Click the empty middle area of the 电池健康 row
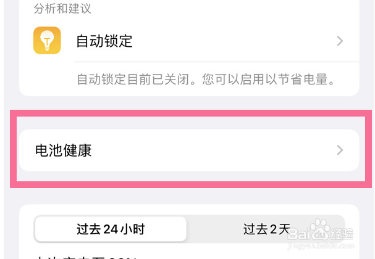Screen dimensions: 375x259 point(210,150)
